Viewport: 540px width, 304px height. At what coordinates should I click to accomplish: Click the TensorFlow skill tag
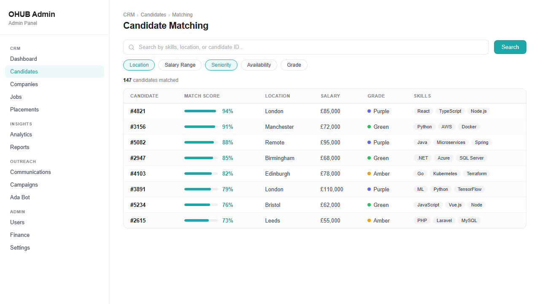(x=470, y=190)
